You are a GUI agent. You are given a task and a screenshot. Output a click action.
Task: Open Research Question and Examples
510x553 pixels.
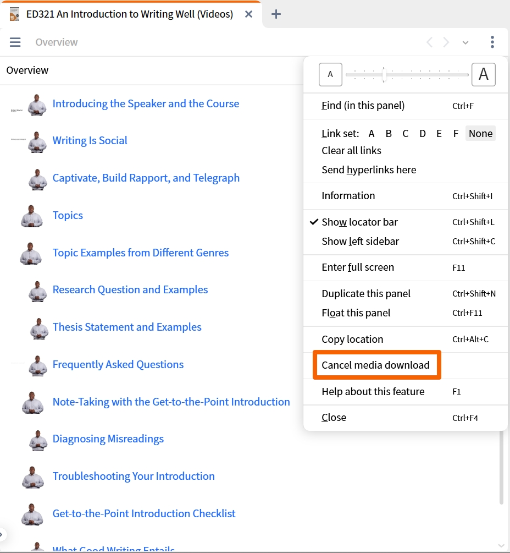click(130, 290)
